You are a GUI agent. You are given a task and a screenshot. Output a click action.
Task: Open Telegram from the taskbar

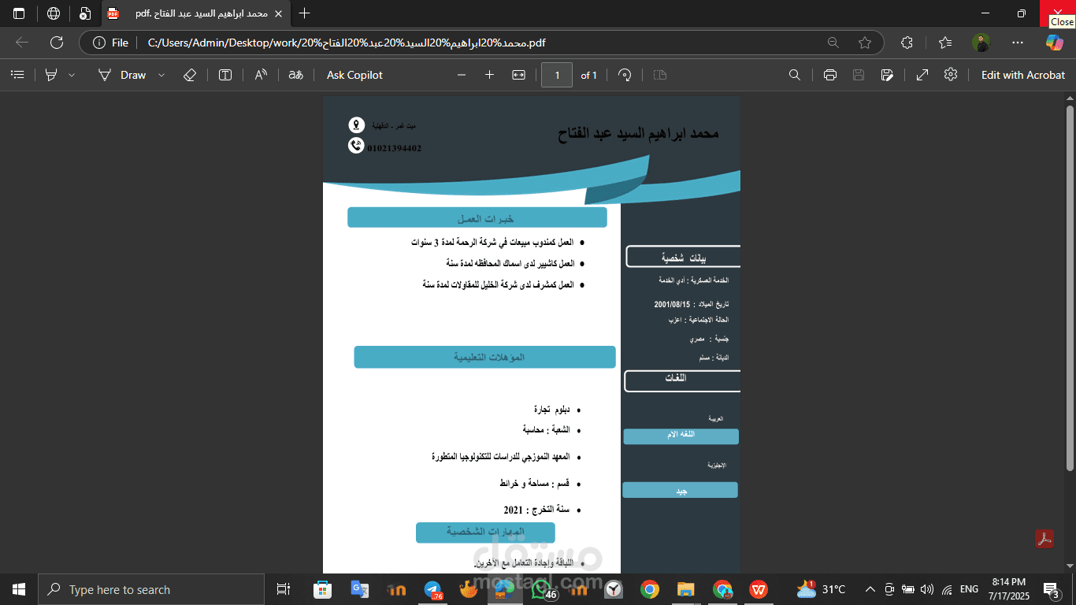[x=432, y=589]
